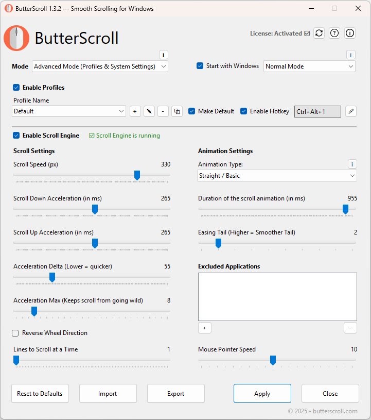Click the Scroll Speed value 330
371x420 pixels.
point(166,164)
